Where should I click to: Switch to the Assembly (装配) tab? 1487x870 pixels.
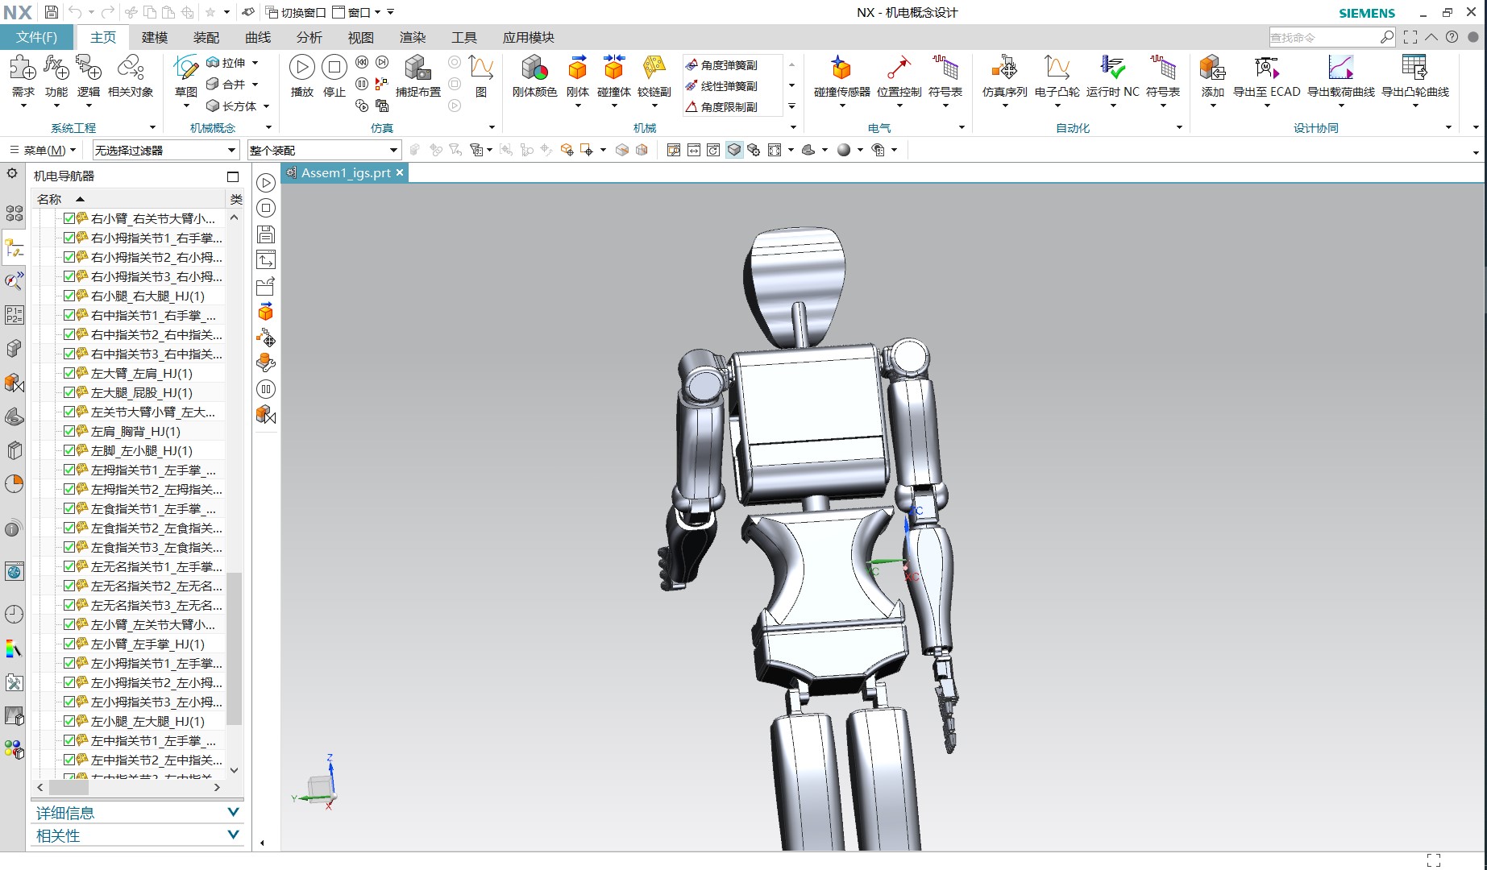206,37
